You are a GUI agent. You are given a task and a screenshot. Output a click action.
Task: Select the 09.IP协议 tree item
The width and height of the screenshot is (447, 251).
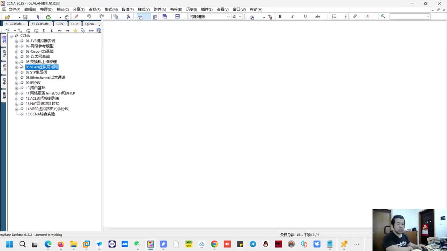click(33, 83)
